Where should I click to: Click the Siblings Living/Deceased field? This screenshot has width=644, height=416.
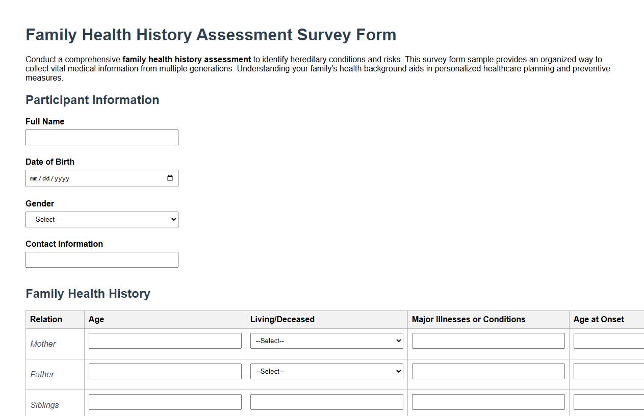click(x=326, y=402)
